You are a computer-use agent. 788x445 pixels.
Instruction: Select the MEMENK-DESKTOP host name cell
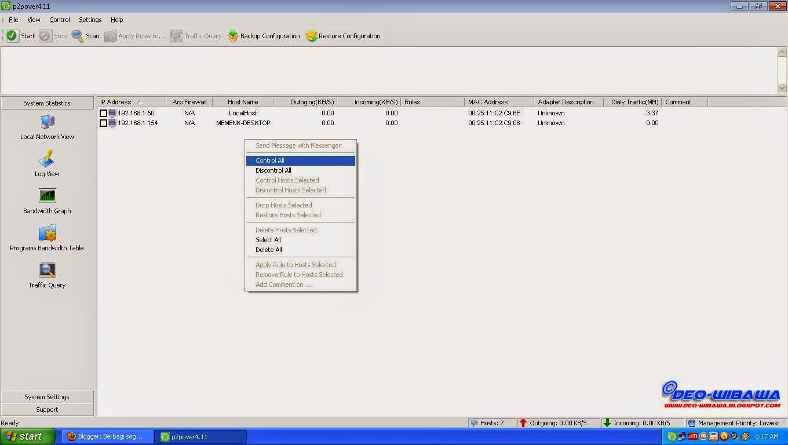(243, 123)
